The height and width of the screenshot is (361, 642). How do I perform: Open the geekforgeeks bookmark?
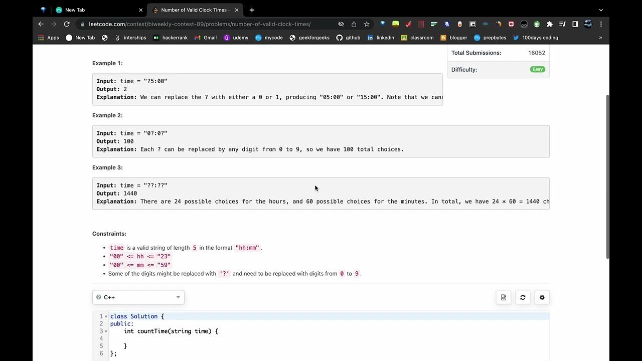[x=309, y=38]
